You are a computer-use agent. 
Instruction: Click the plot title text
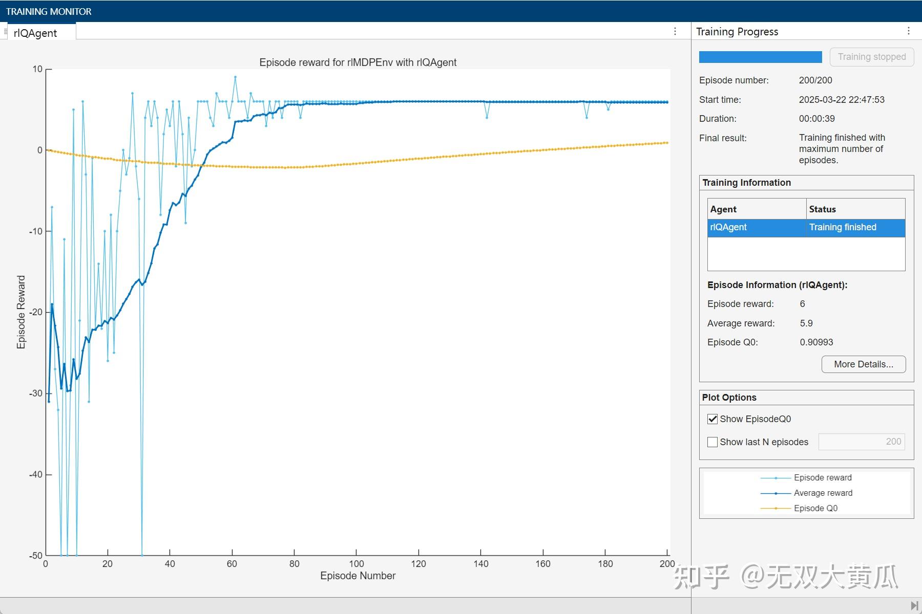358,62
